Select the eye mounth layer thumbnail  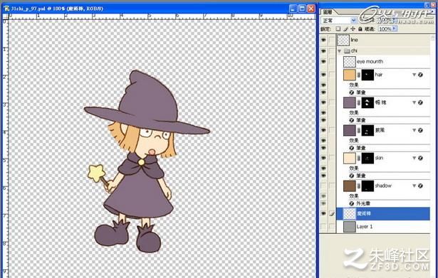point(350,62)
